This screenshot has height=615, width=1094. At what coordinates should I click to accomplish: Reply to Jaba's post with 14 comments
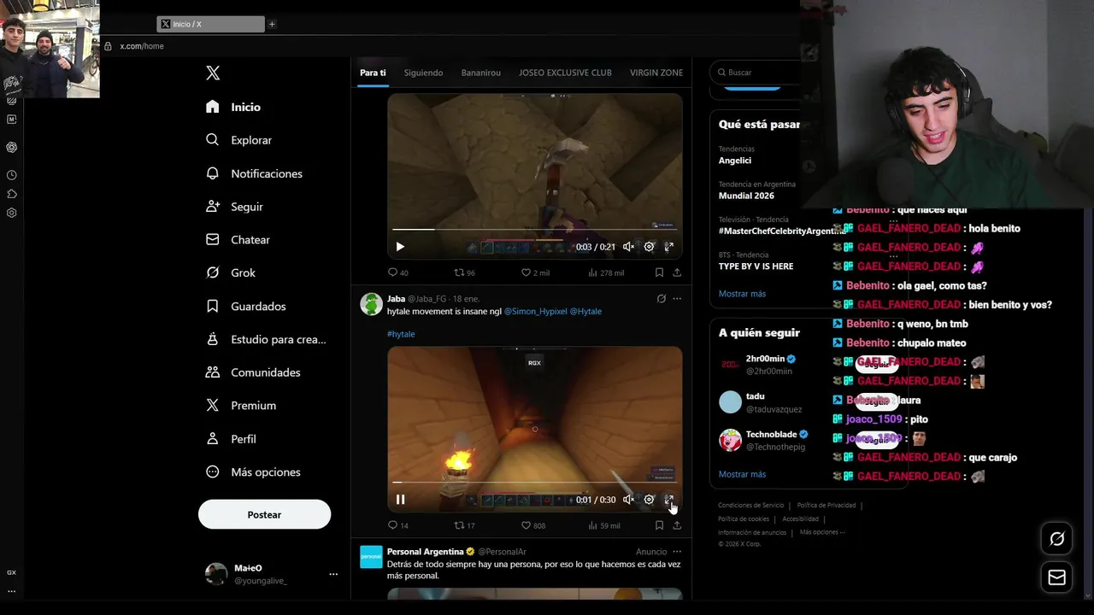[398, 525]
